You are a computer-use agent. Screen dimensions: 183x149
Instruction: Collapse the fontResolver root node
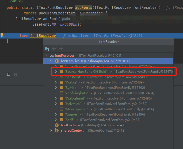tap(47, 55)
